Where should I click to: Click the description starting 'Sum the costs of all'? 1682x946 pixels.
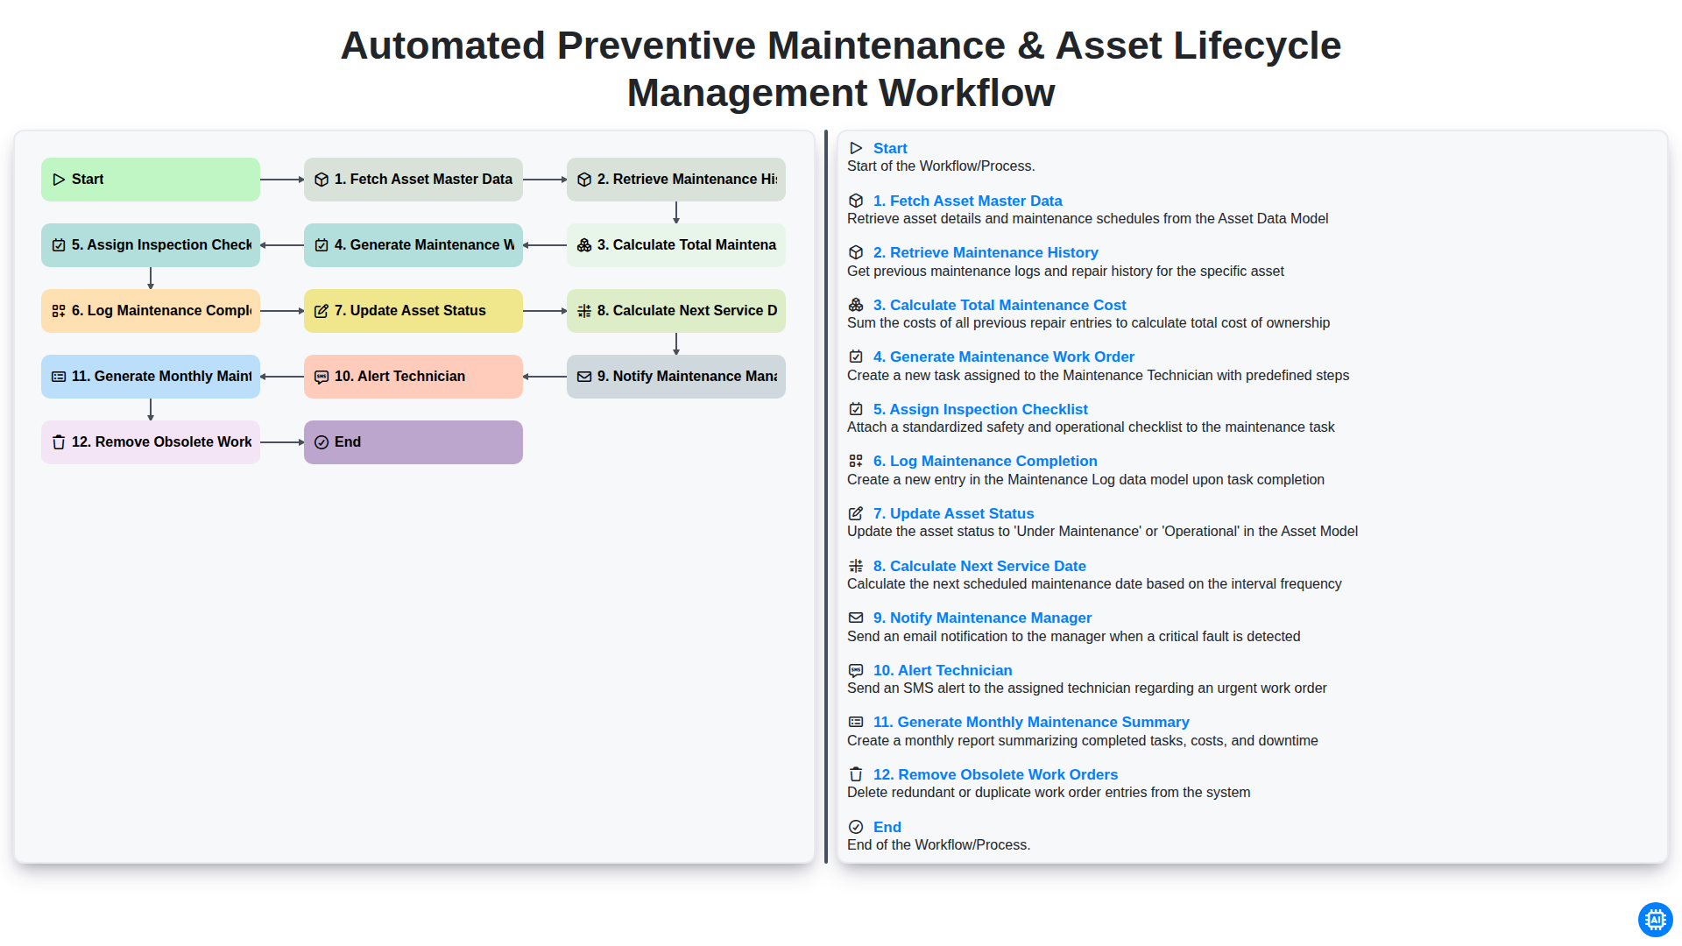coord(1088,323)
